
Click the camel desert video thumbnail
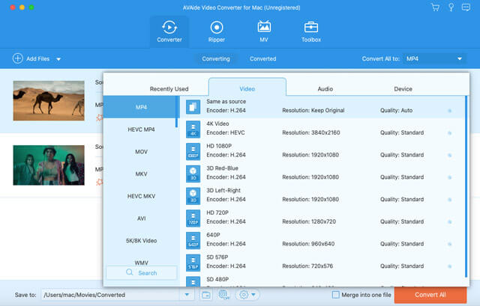tap(49, 101)
